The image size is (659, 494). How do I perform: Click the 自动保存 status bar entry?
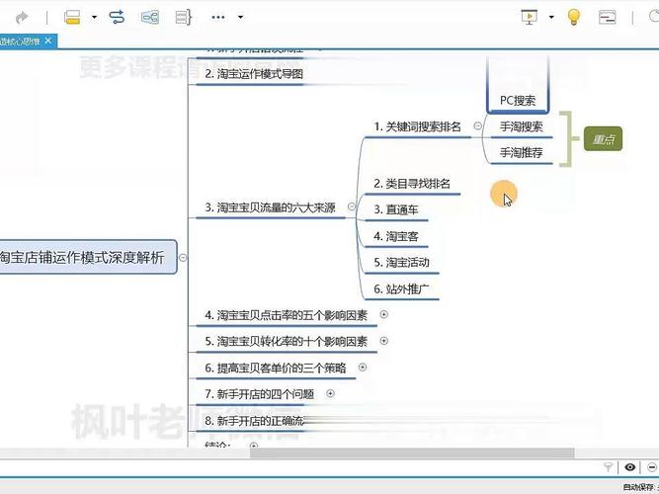[x=639, y=487]
